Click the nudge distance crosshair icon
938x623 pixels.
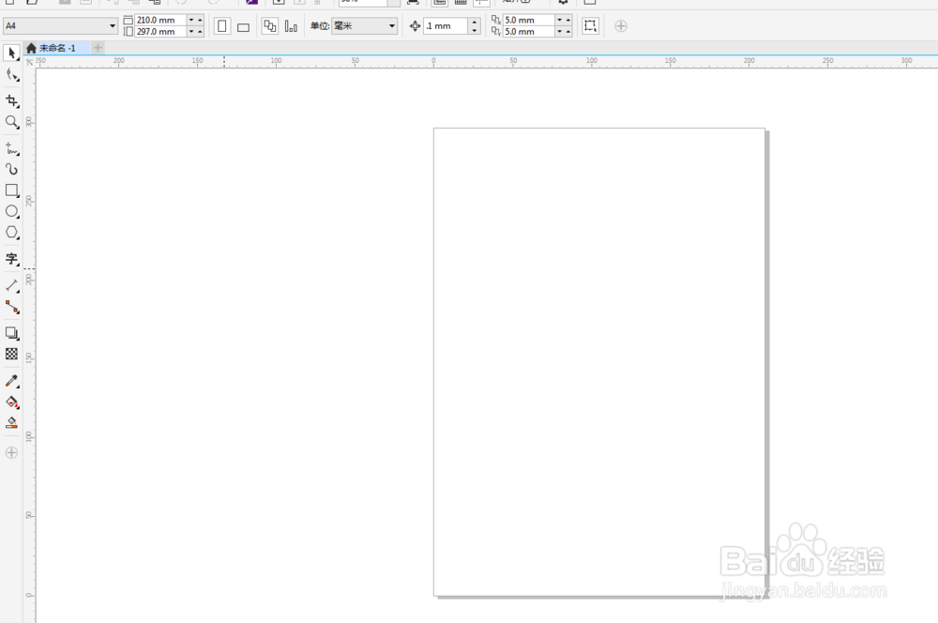[415, 25]
